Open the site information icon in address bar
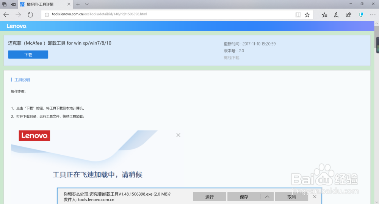 click(47, 15)
